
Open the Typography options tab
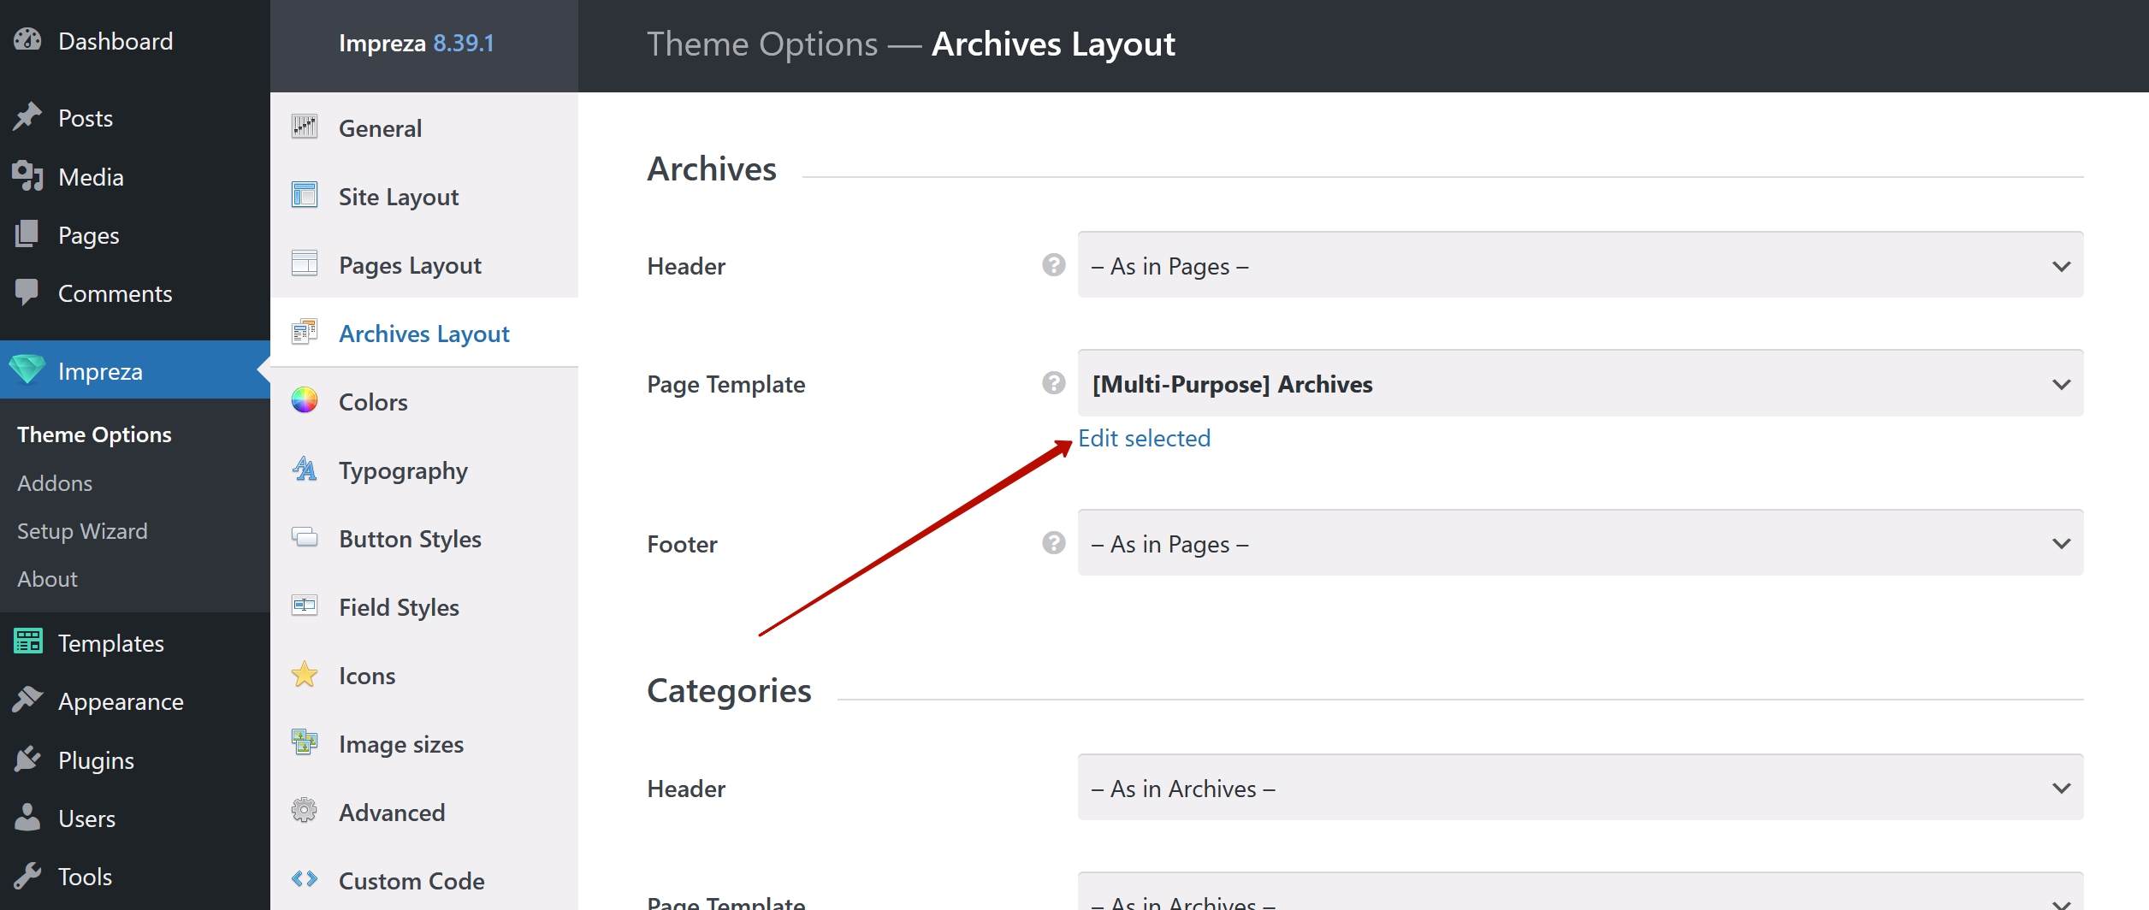click(424, 469)
